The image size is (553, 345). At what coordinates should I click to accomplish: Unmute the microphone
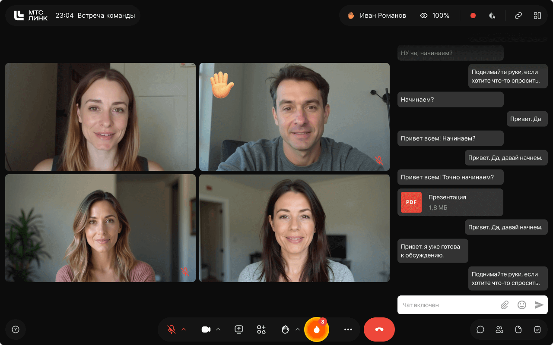coord(172,329)
